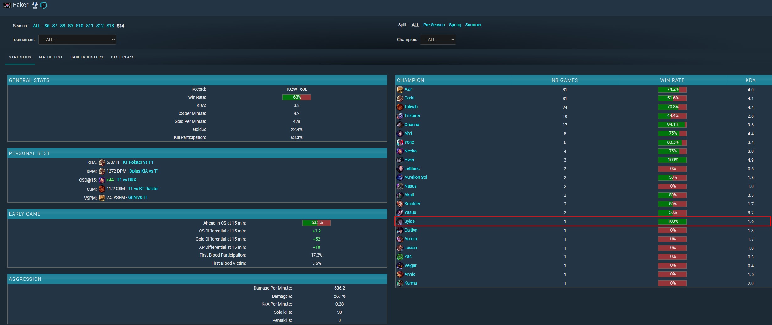Click the WIN RATE column header
This screenshot has width=772, height=325.
click(x=672, y=80)
